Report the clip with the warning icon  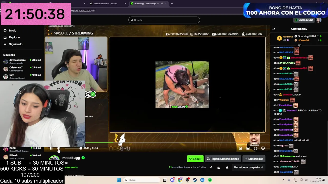click(227, 167)
